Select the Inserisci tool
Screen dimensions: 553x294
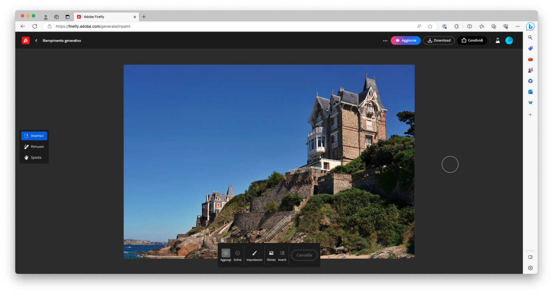point(34,136)
